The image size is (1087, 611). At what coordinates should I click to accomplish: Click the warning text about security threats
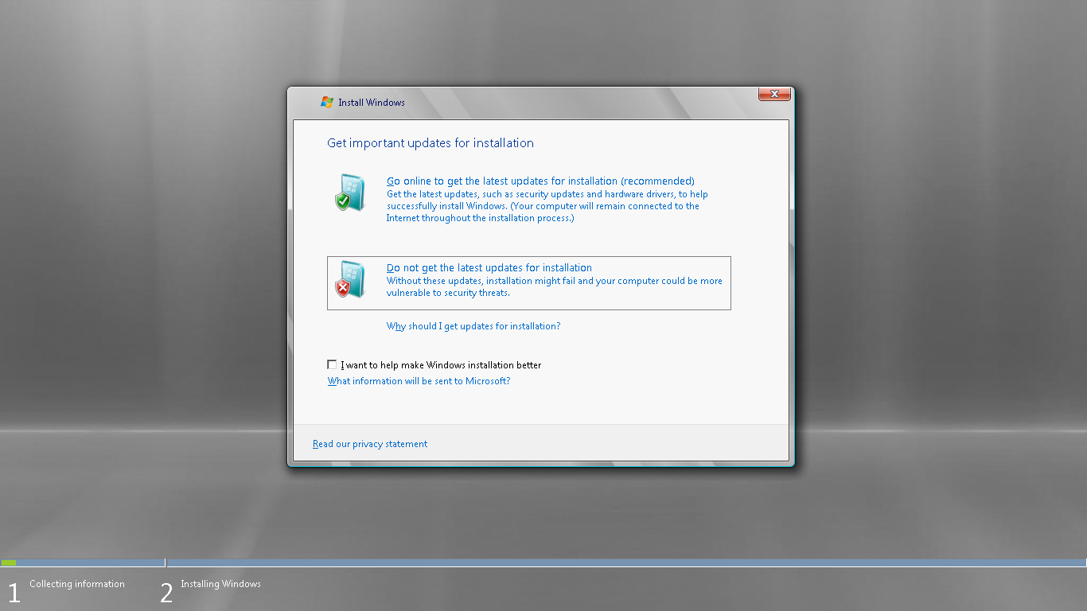tap(555, 286)
